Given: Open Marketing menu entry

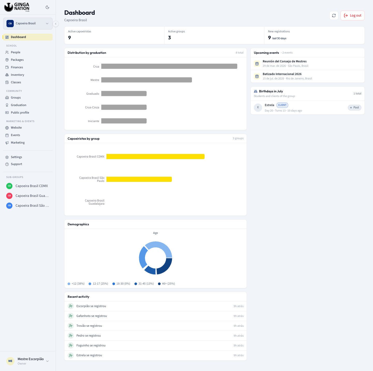Looking at the screenshot, I should point(28,143).
